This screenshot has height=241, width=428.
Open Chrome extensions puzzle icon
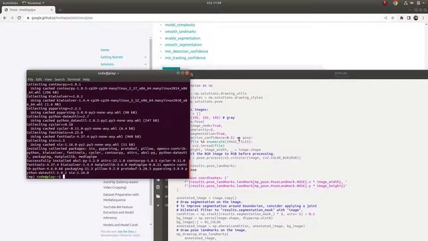pyautogui.click(x=401, y=18)
